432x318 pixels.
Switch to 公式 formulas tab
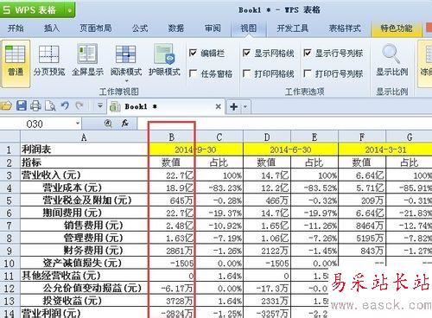coord(140,29)
